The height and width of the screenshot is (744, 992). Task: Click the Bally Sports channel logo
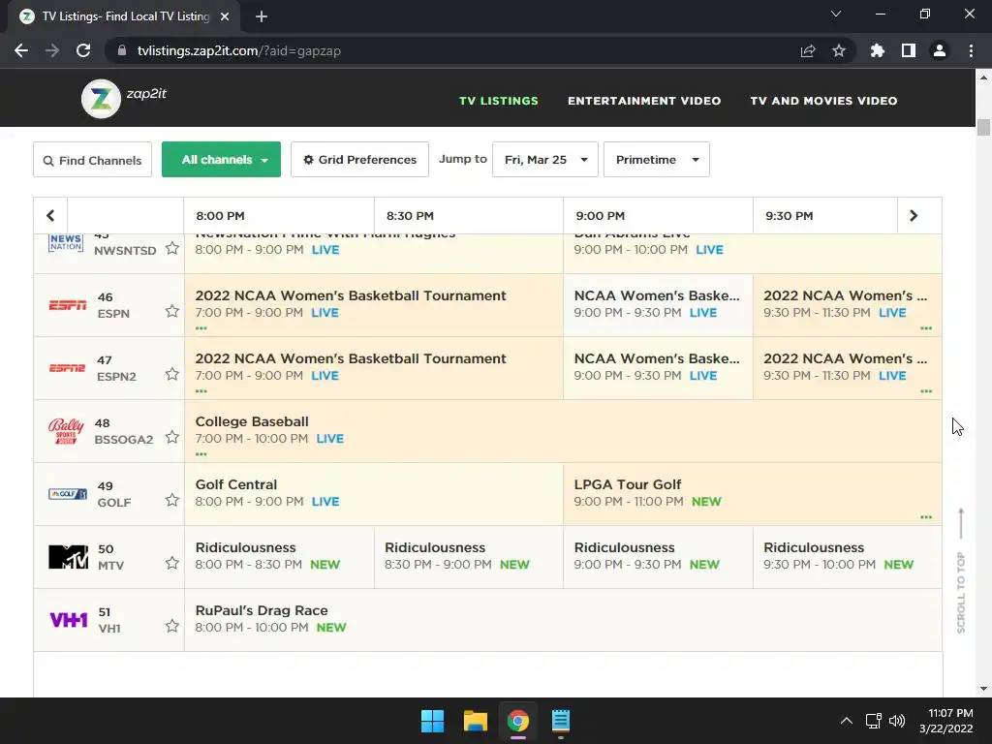[66, 431]
